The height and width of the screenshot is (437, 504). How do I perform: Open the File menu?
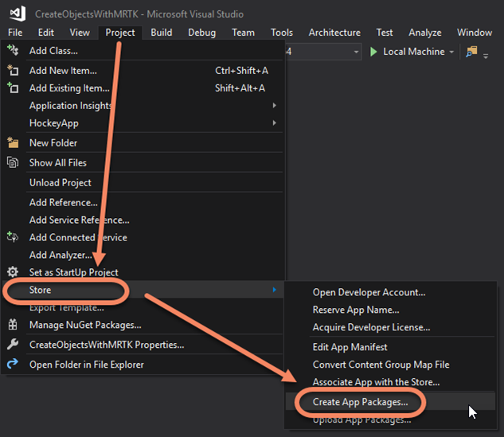[x=15, y=33]
